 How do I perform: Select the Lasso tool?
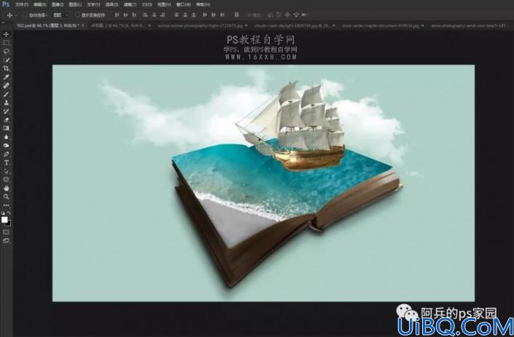(x=7, y=52)
